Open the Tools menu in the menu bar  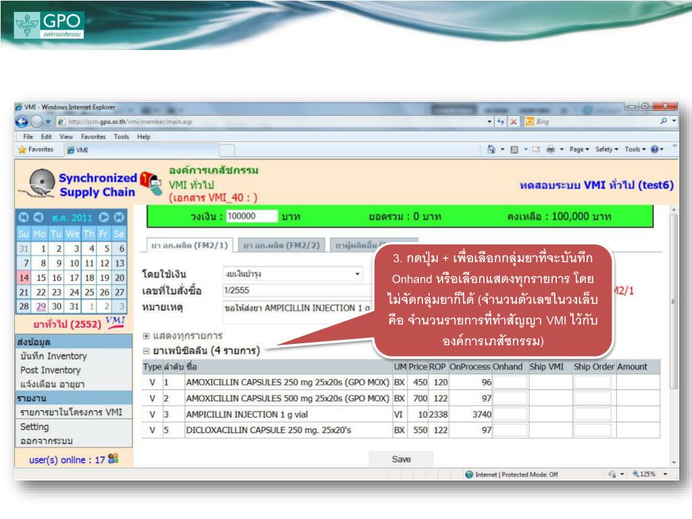click(122, 137)
